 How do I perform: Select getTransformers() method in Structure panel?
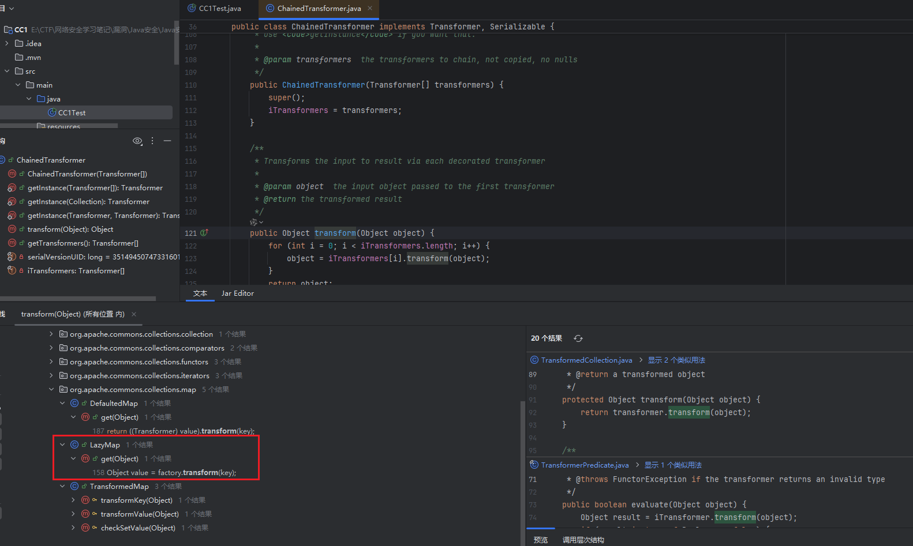[83, 243]
